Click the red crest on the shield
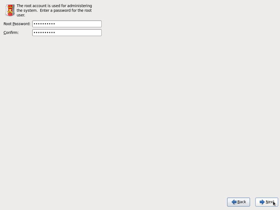Image resolution: width=280 pixels, height=210 pixels. [x=10, y=10]
